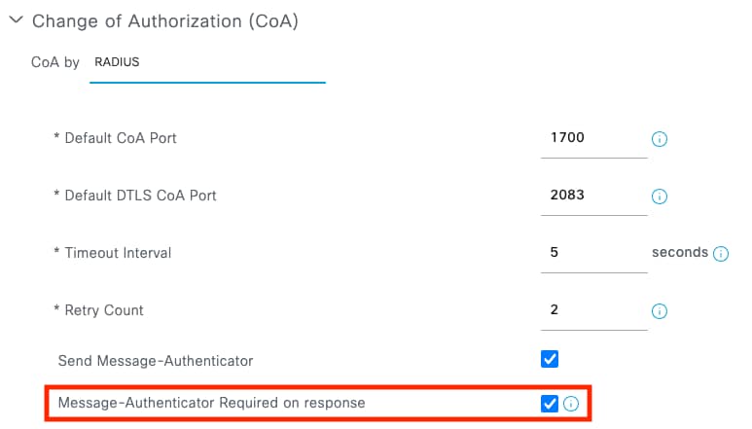Click the Retry Count label
Image resolution: width=752 pixels, height=429 pixels.
point(98,310)
